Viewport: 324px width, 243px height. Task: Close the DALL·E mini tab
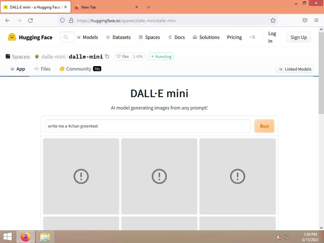[x=65, y=7]
